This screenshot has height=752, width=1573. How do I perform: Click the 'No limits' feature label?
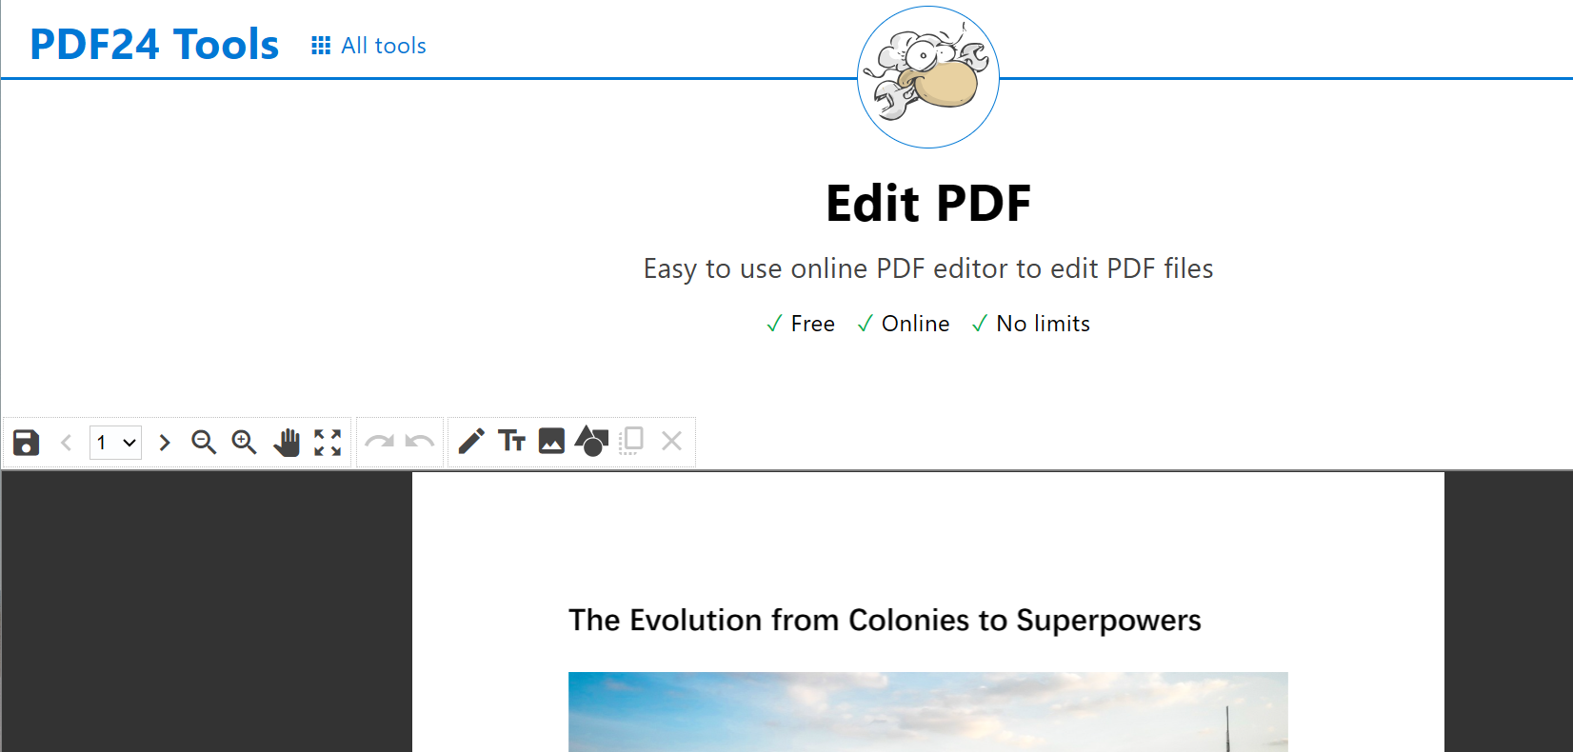click(x=1043, y=324)
